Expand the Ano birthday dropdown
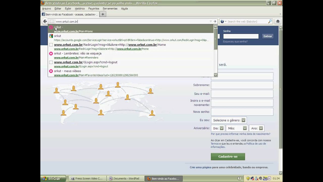323x182 pixels. coord(257,128)
